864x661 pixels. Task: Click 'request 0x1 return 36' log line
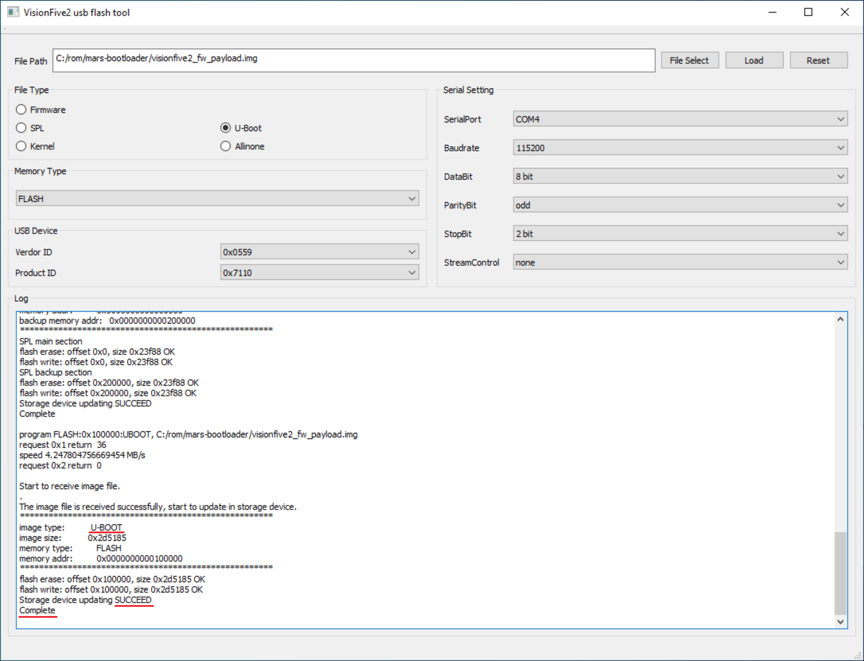(63, 445)
